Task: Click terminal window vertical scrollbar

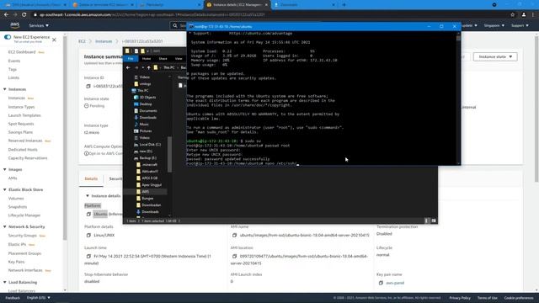Action: 458,98
